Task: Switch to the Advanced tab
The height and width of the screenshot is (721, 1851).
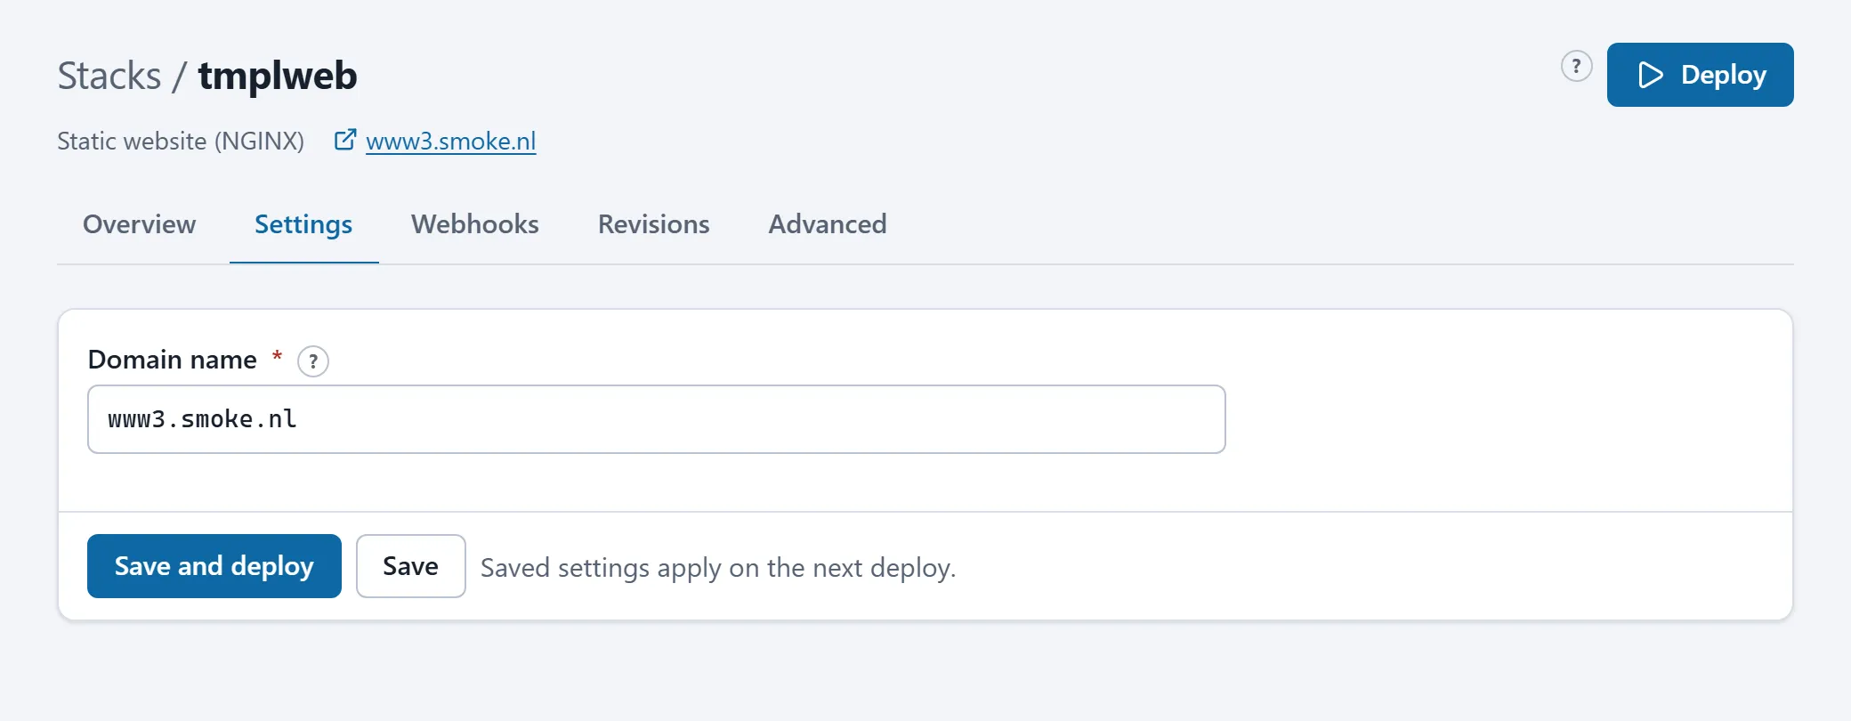Action: [x=828, y=224]
